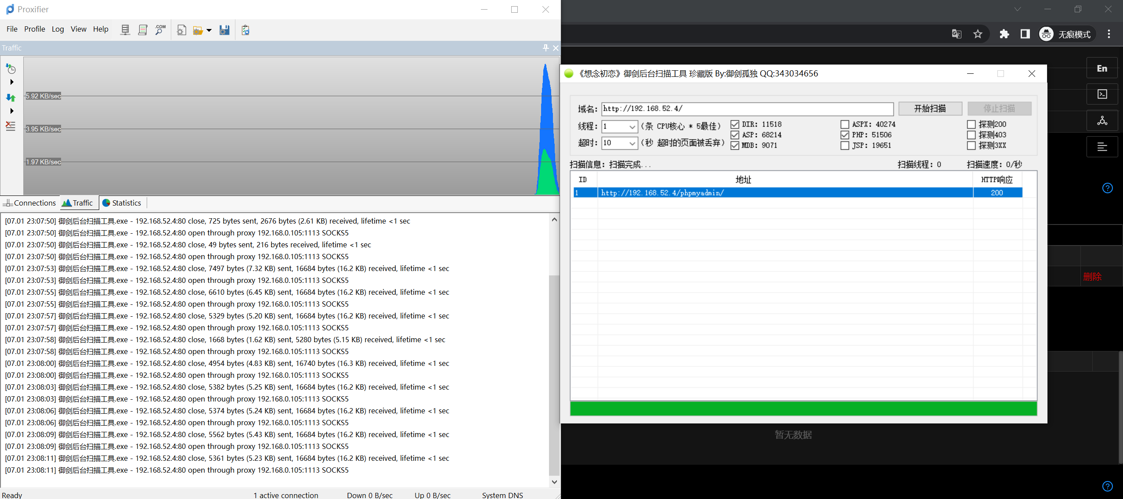Enable the JSP: 19651 checkbox
Screen dimensions: 1123x499
coord(845,145)
